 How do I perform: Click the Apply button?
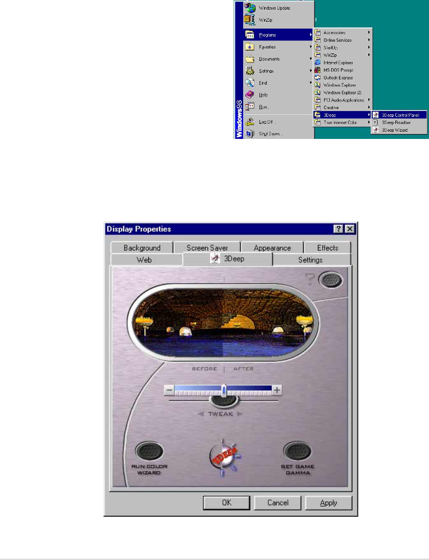click(x=328, y=503)
